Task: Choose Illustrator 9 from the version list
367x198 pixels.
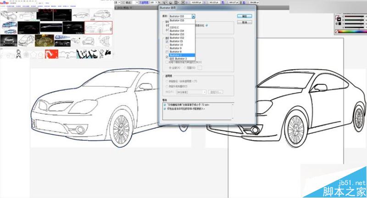Action: [182, 48]
